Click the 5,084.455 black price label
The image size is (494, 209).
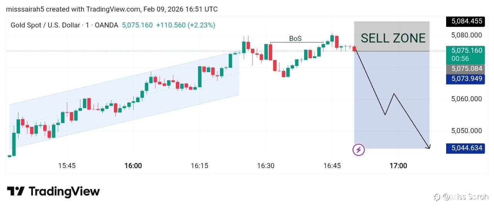(465, 22)
